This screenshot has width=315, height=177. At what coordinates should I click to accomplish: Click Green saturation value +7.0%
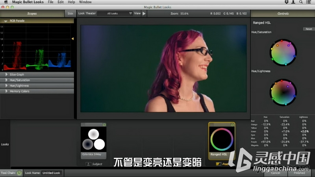tap(285, 131)
